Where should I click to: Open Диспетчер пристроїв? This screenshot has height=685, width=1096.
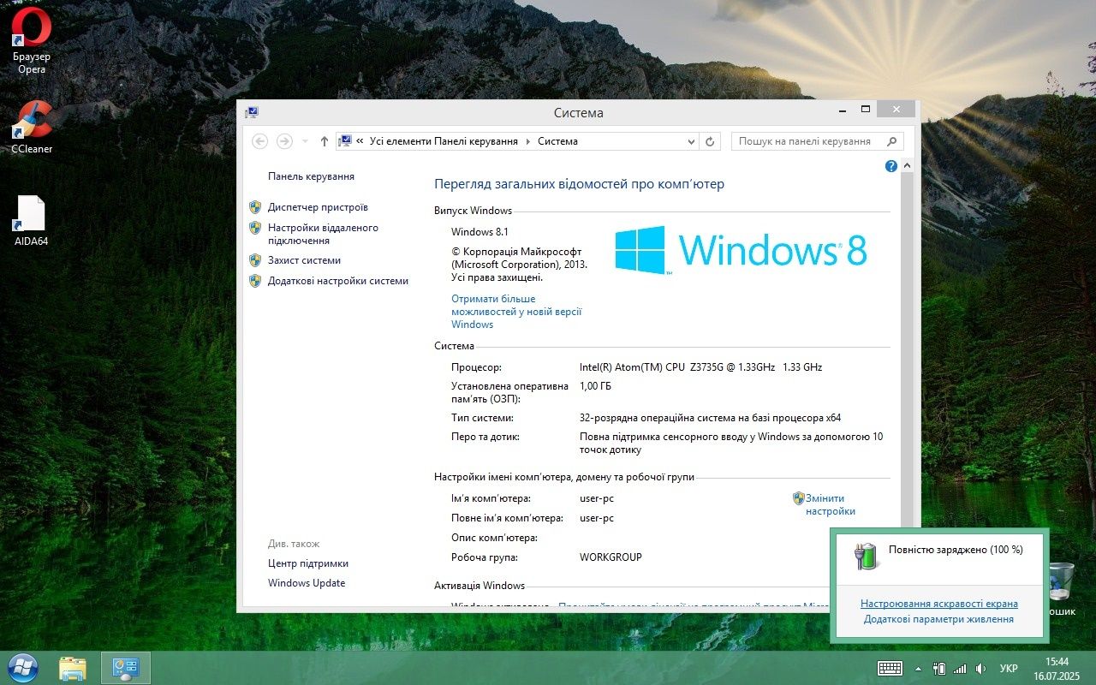coord(318,207)
